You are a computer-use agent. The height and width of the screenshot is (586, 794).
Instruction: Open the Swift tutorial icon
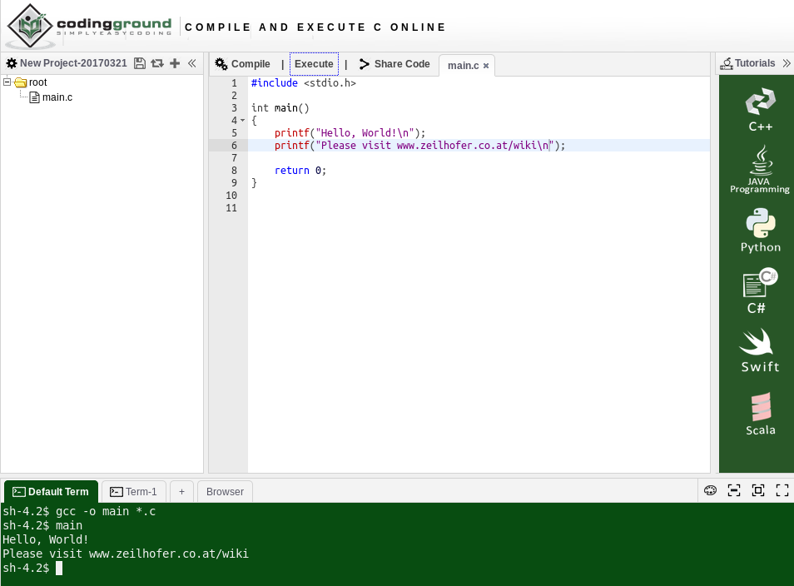(x=759, y=350)
